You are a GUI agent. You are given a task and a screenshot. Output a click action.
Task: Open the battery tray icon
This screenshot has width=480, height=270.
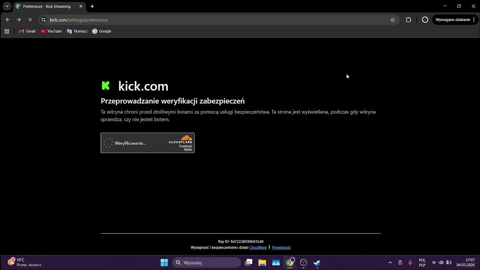click(x=449, y=262)
